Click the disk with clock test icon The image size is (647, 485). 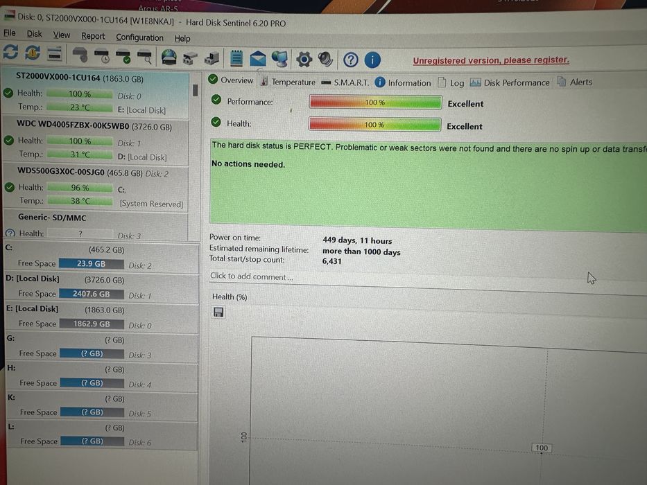click(102, 56)
